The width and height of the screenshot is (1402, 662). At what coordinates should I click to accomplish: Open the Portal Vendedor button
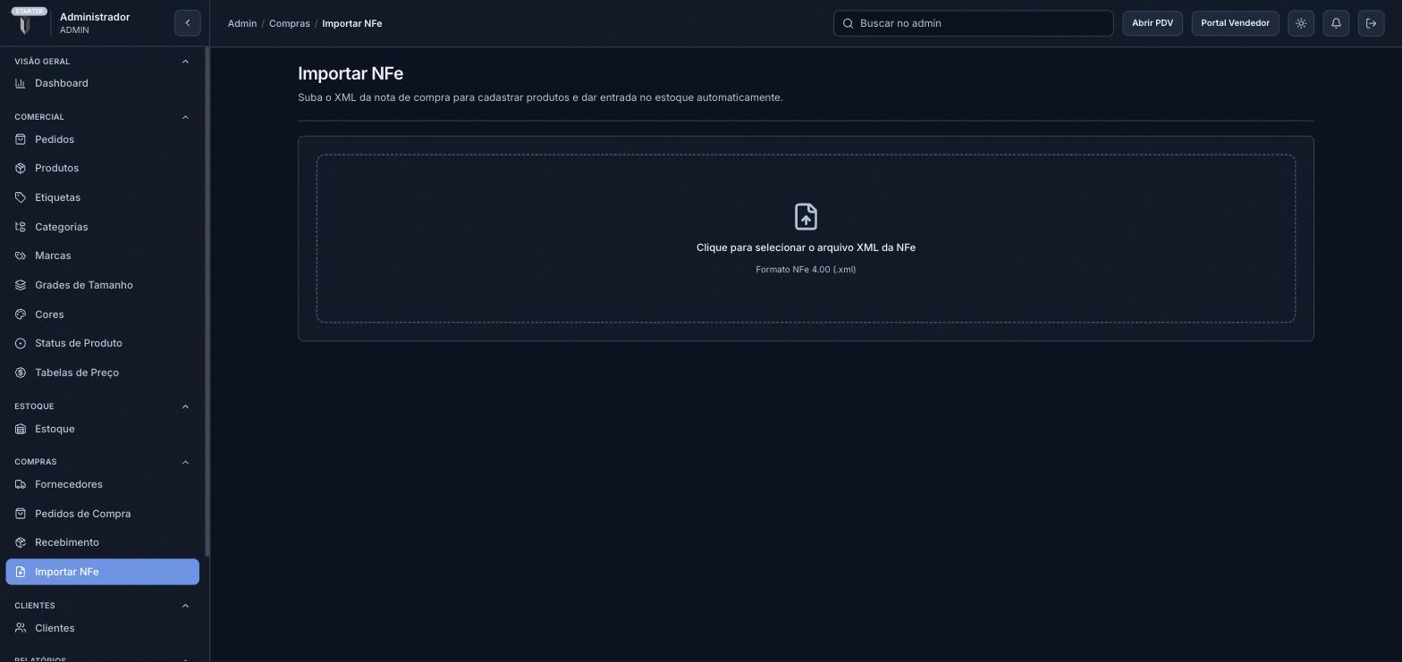[1235, 23]
